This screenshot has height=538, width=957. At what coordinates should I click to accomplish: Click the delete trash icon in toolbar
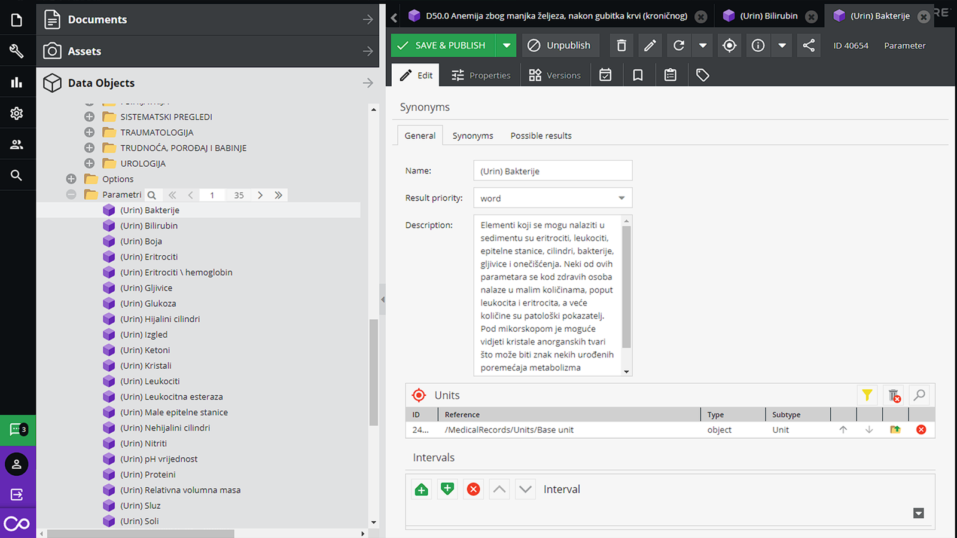(x=621, y=45)
